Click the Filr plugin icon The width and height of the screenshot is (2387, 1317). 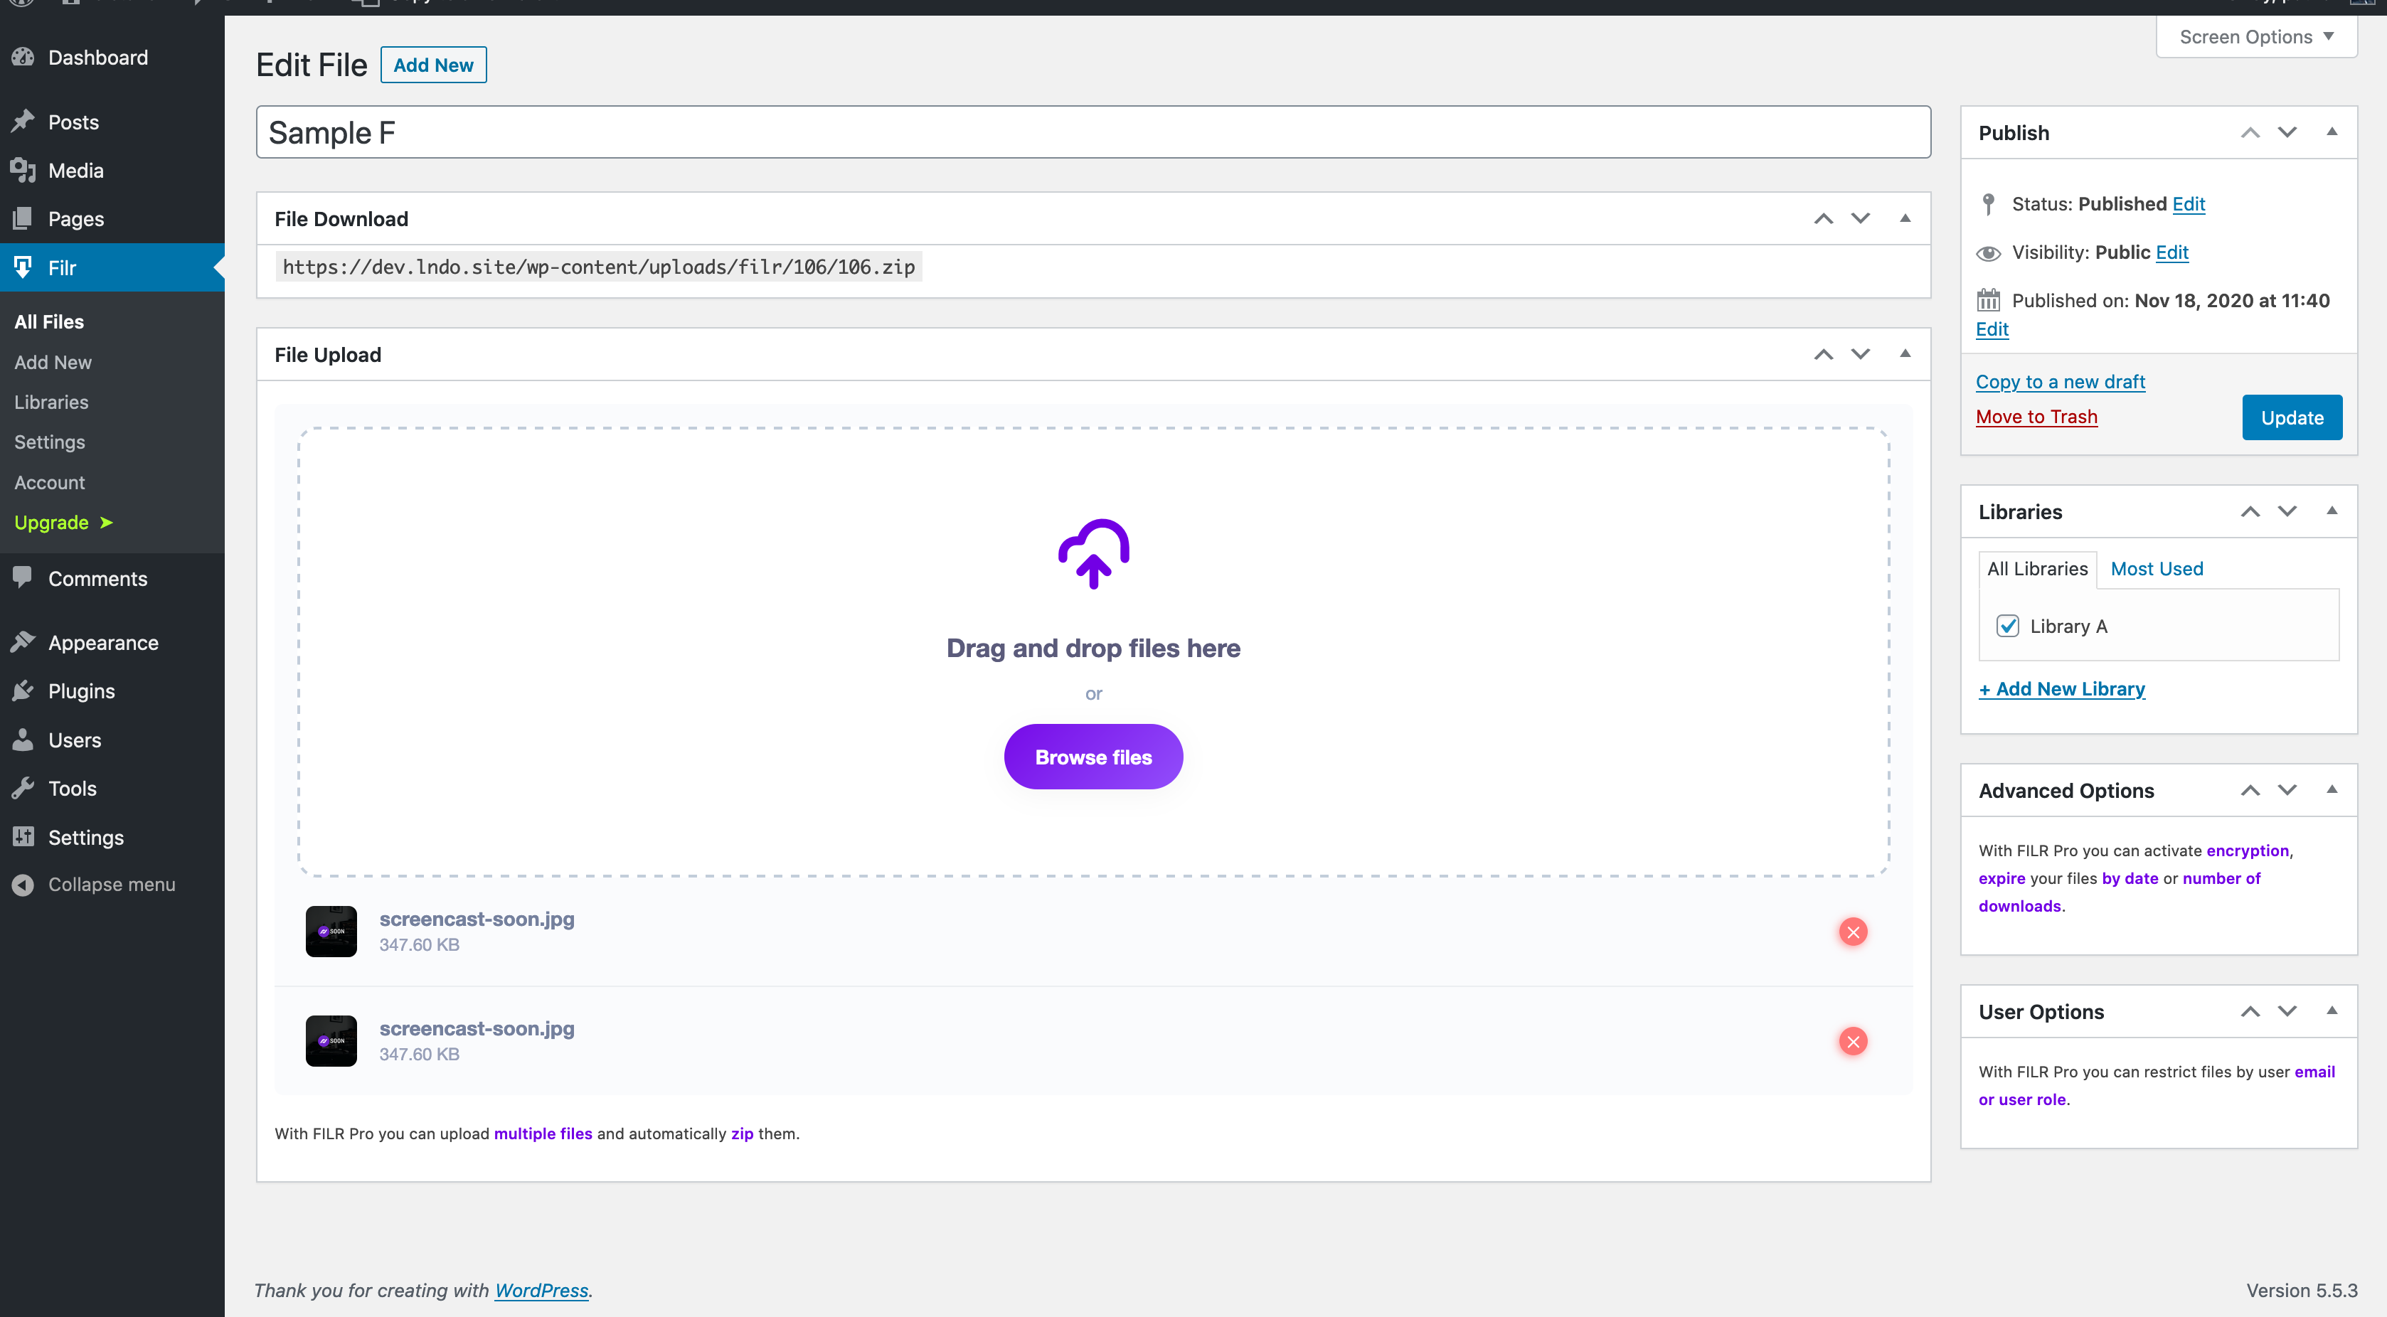point(23,267)
